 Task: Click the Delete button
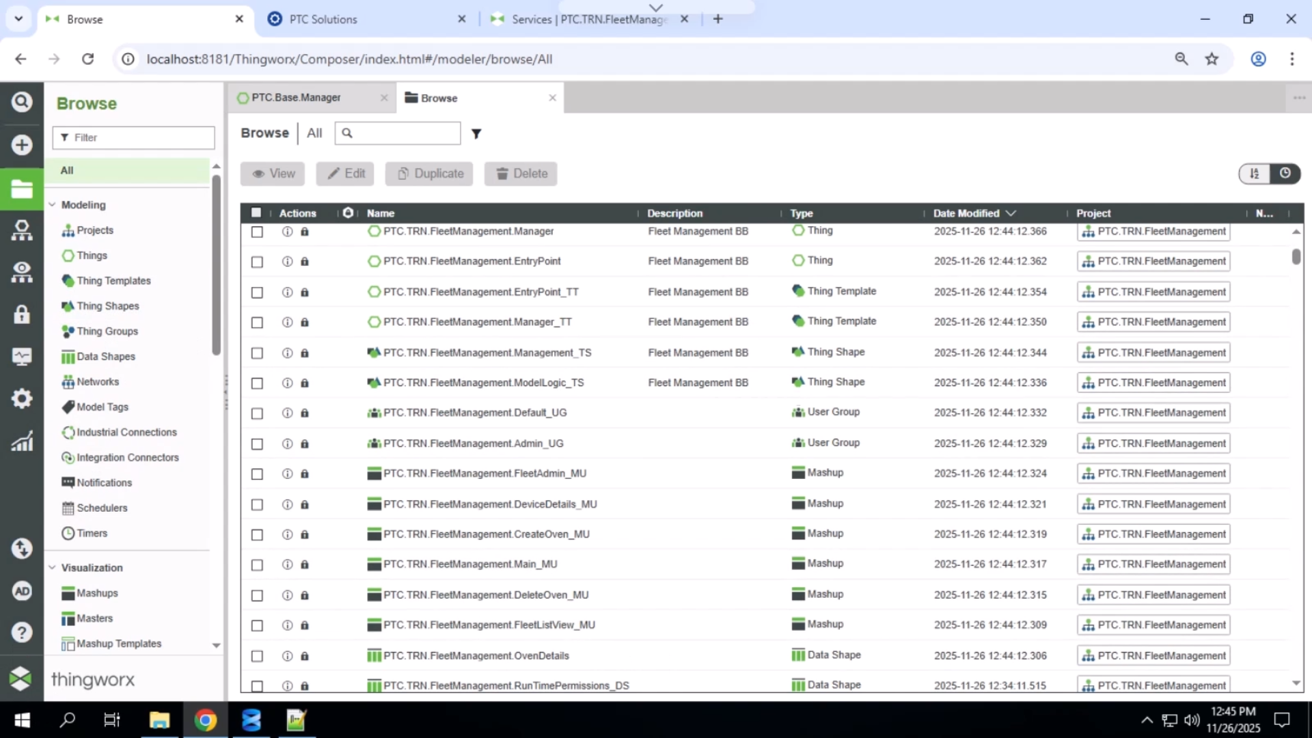521,174
